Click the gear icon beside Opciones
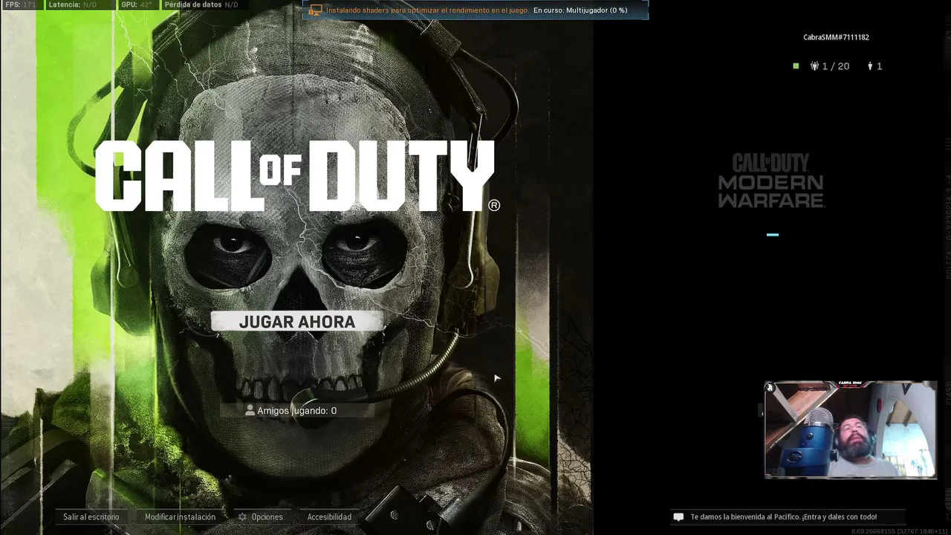Screen dimensions: 951x535 [x=242, y=516]
